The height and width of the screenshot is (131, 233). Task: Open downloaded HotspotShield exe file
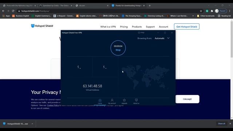[16, 124]
